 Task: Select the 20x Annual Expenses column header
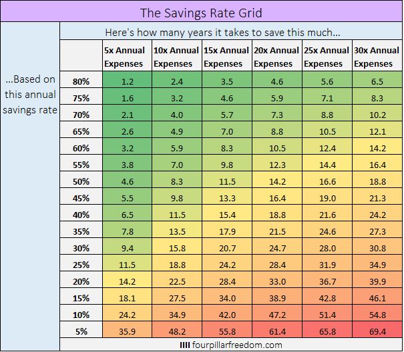pos(277,56)
